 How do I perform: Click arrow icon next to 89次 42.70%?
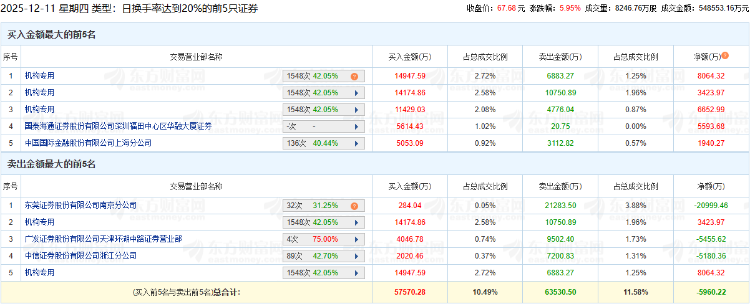(x=356, y=256)
